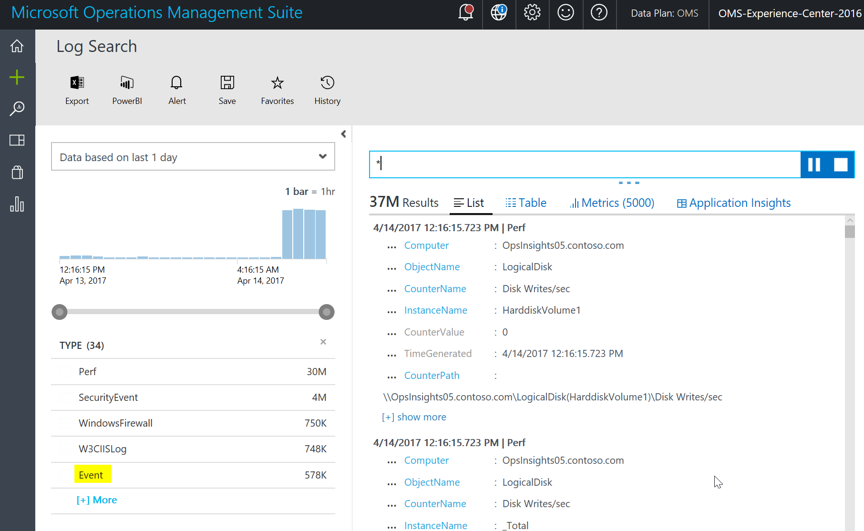Select the WindowsFirewall checkbox
Screen dimensions: 864x531
[x=65, y=423]
